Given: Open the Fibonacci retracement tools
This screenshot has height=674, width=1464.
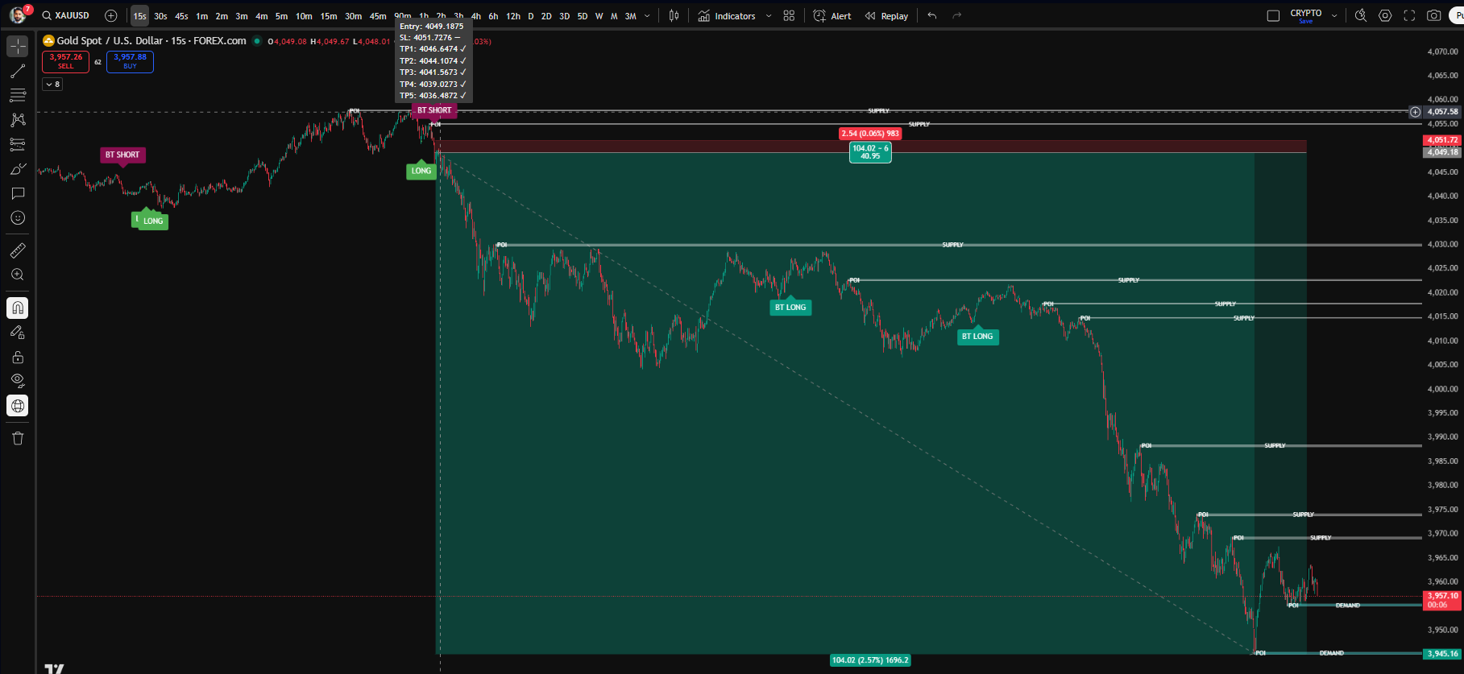Looking at the screenshot, I should click(18, 96).
